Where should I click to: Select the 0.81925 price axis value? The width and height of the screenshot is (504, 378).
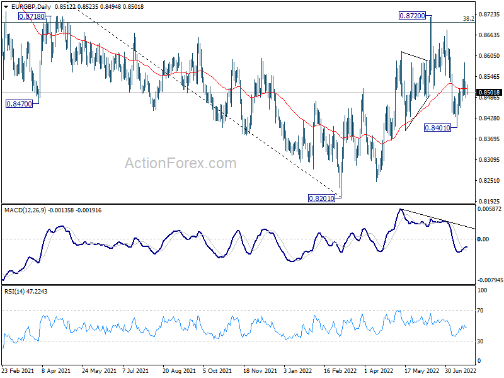pyautogui.click(x=490, y=201)
